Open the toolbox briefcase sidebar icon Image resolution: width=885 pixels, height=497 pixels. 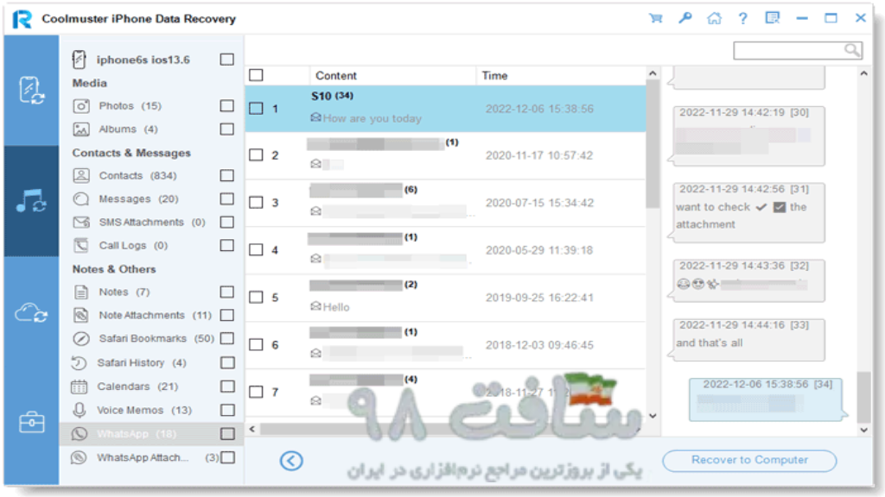(31, 422)
